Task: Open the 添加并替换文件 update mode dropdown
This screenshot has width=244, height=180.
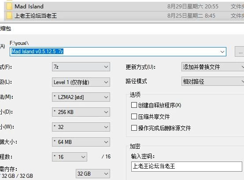Action: pyautogui.click(x=213, y=67)
